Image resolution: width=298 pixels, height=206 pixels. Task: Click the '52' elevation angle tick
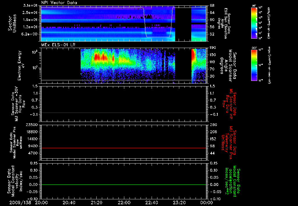pos(212,34)
